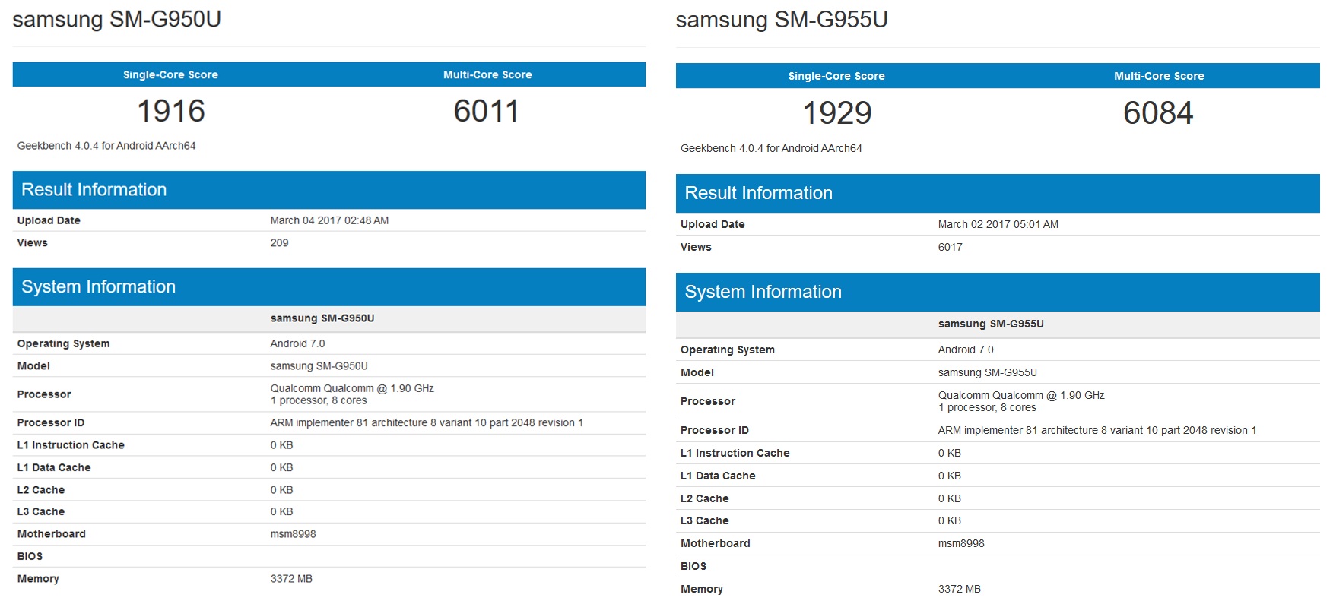Click bold samsung SM-G950U column header
Viewport: 1333px width, 601px height.
point(322,318)
